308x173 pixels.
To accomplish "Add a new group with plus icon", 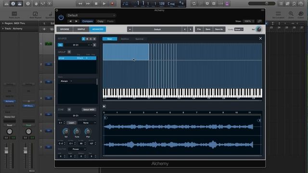I will (x=69, y=52).
